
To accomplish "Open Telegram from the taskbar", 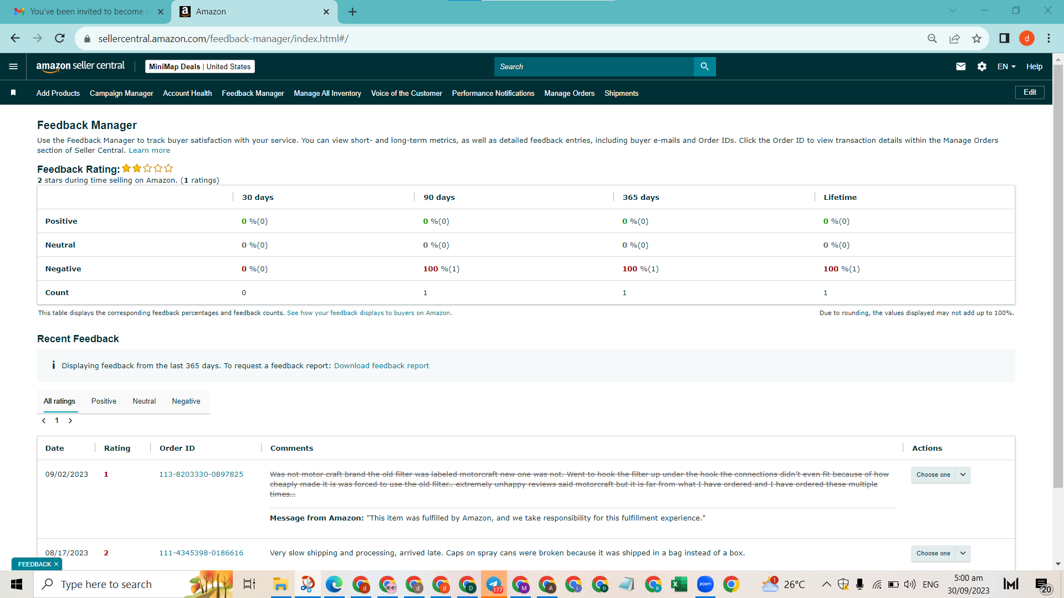I will click(x=494, y=584).
